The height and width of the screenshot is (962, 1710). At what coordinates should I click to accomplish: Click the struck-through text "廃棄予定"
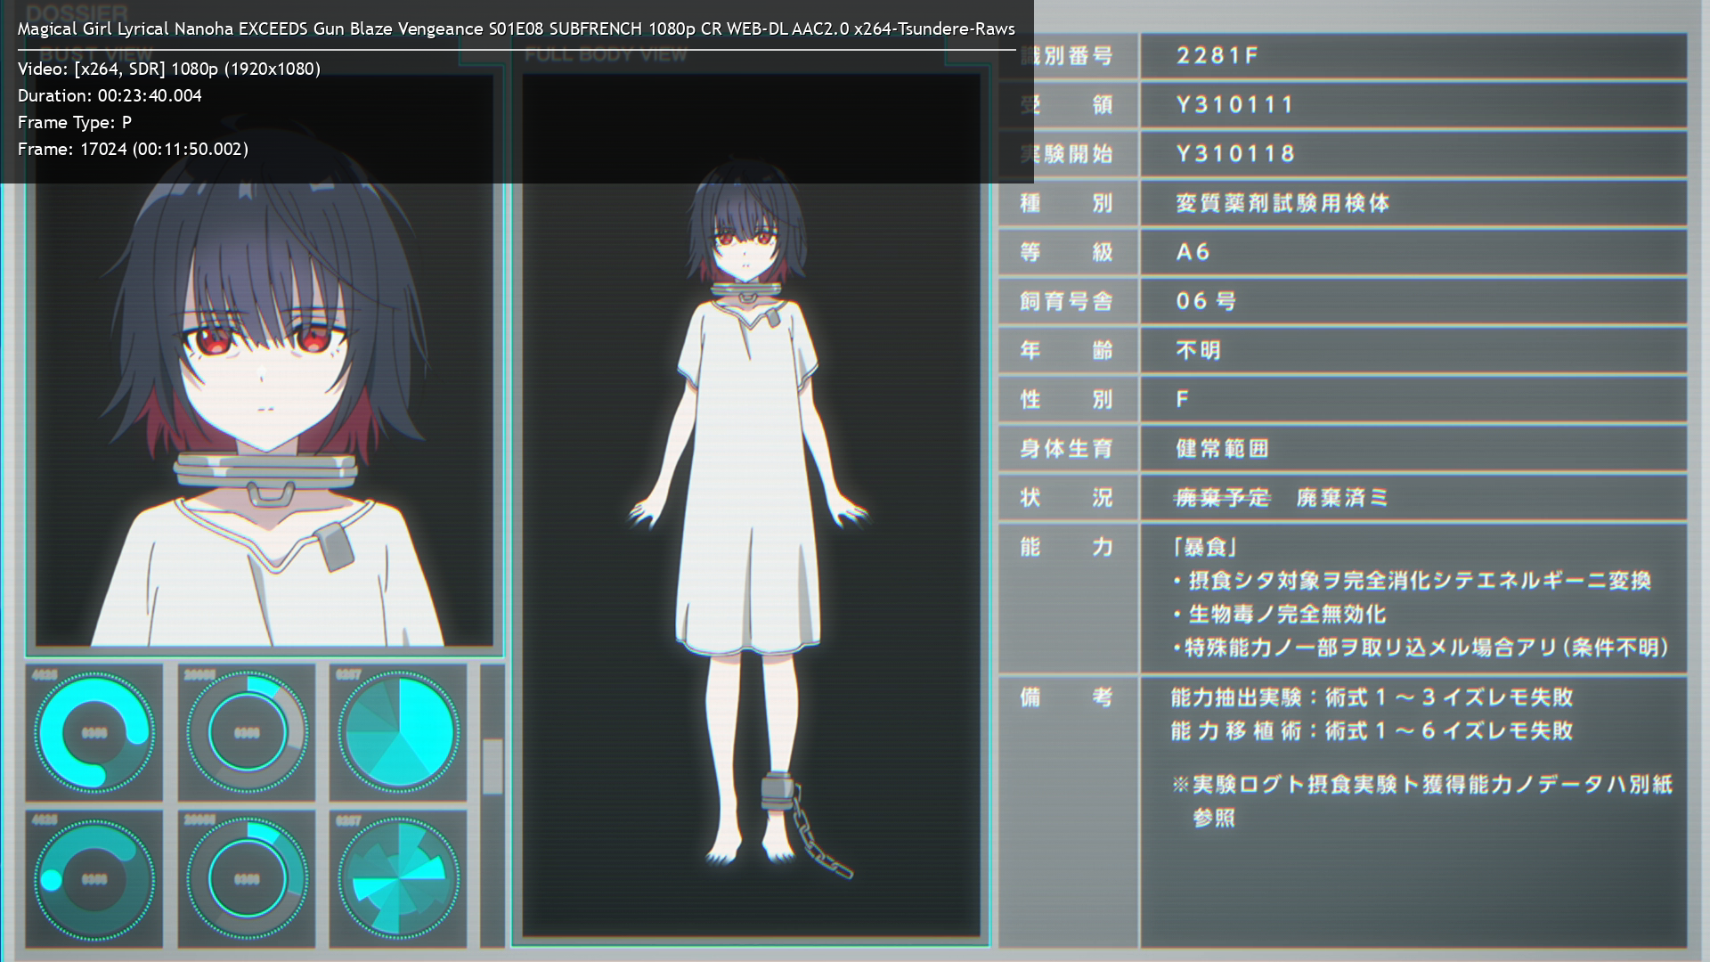[x=1222, y=498]
